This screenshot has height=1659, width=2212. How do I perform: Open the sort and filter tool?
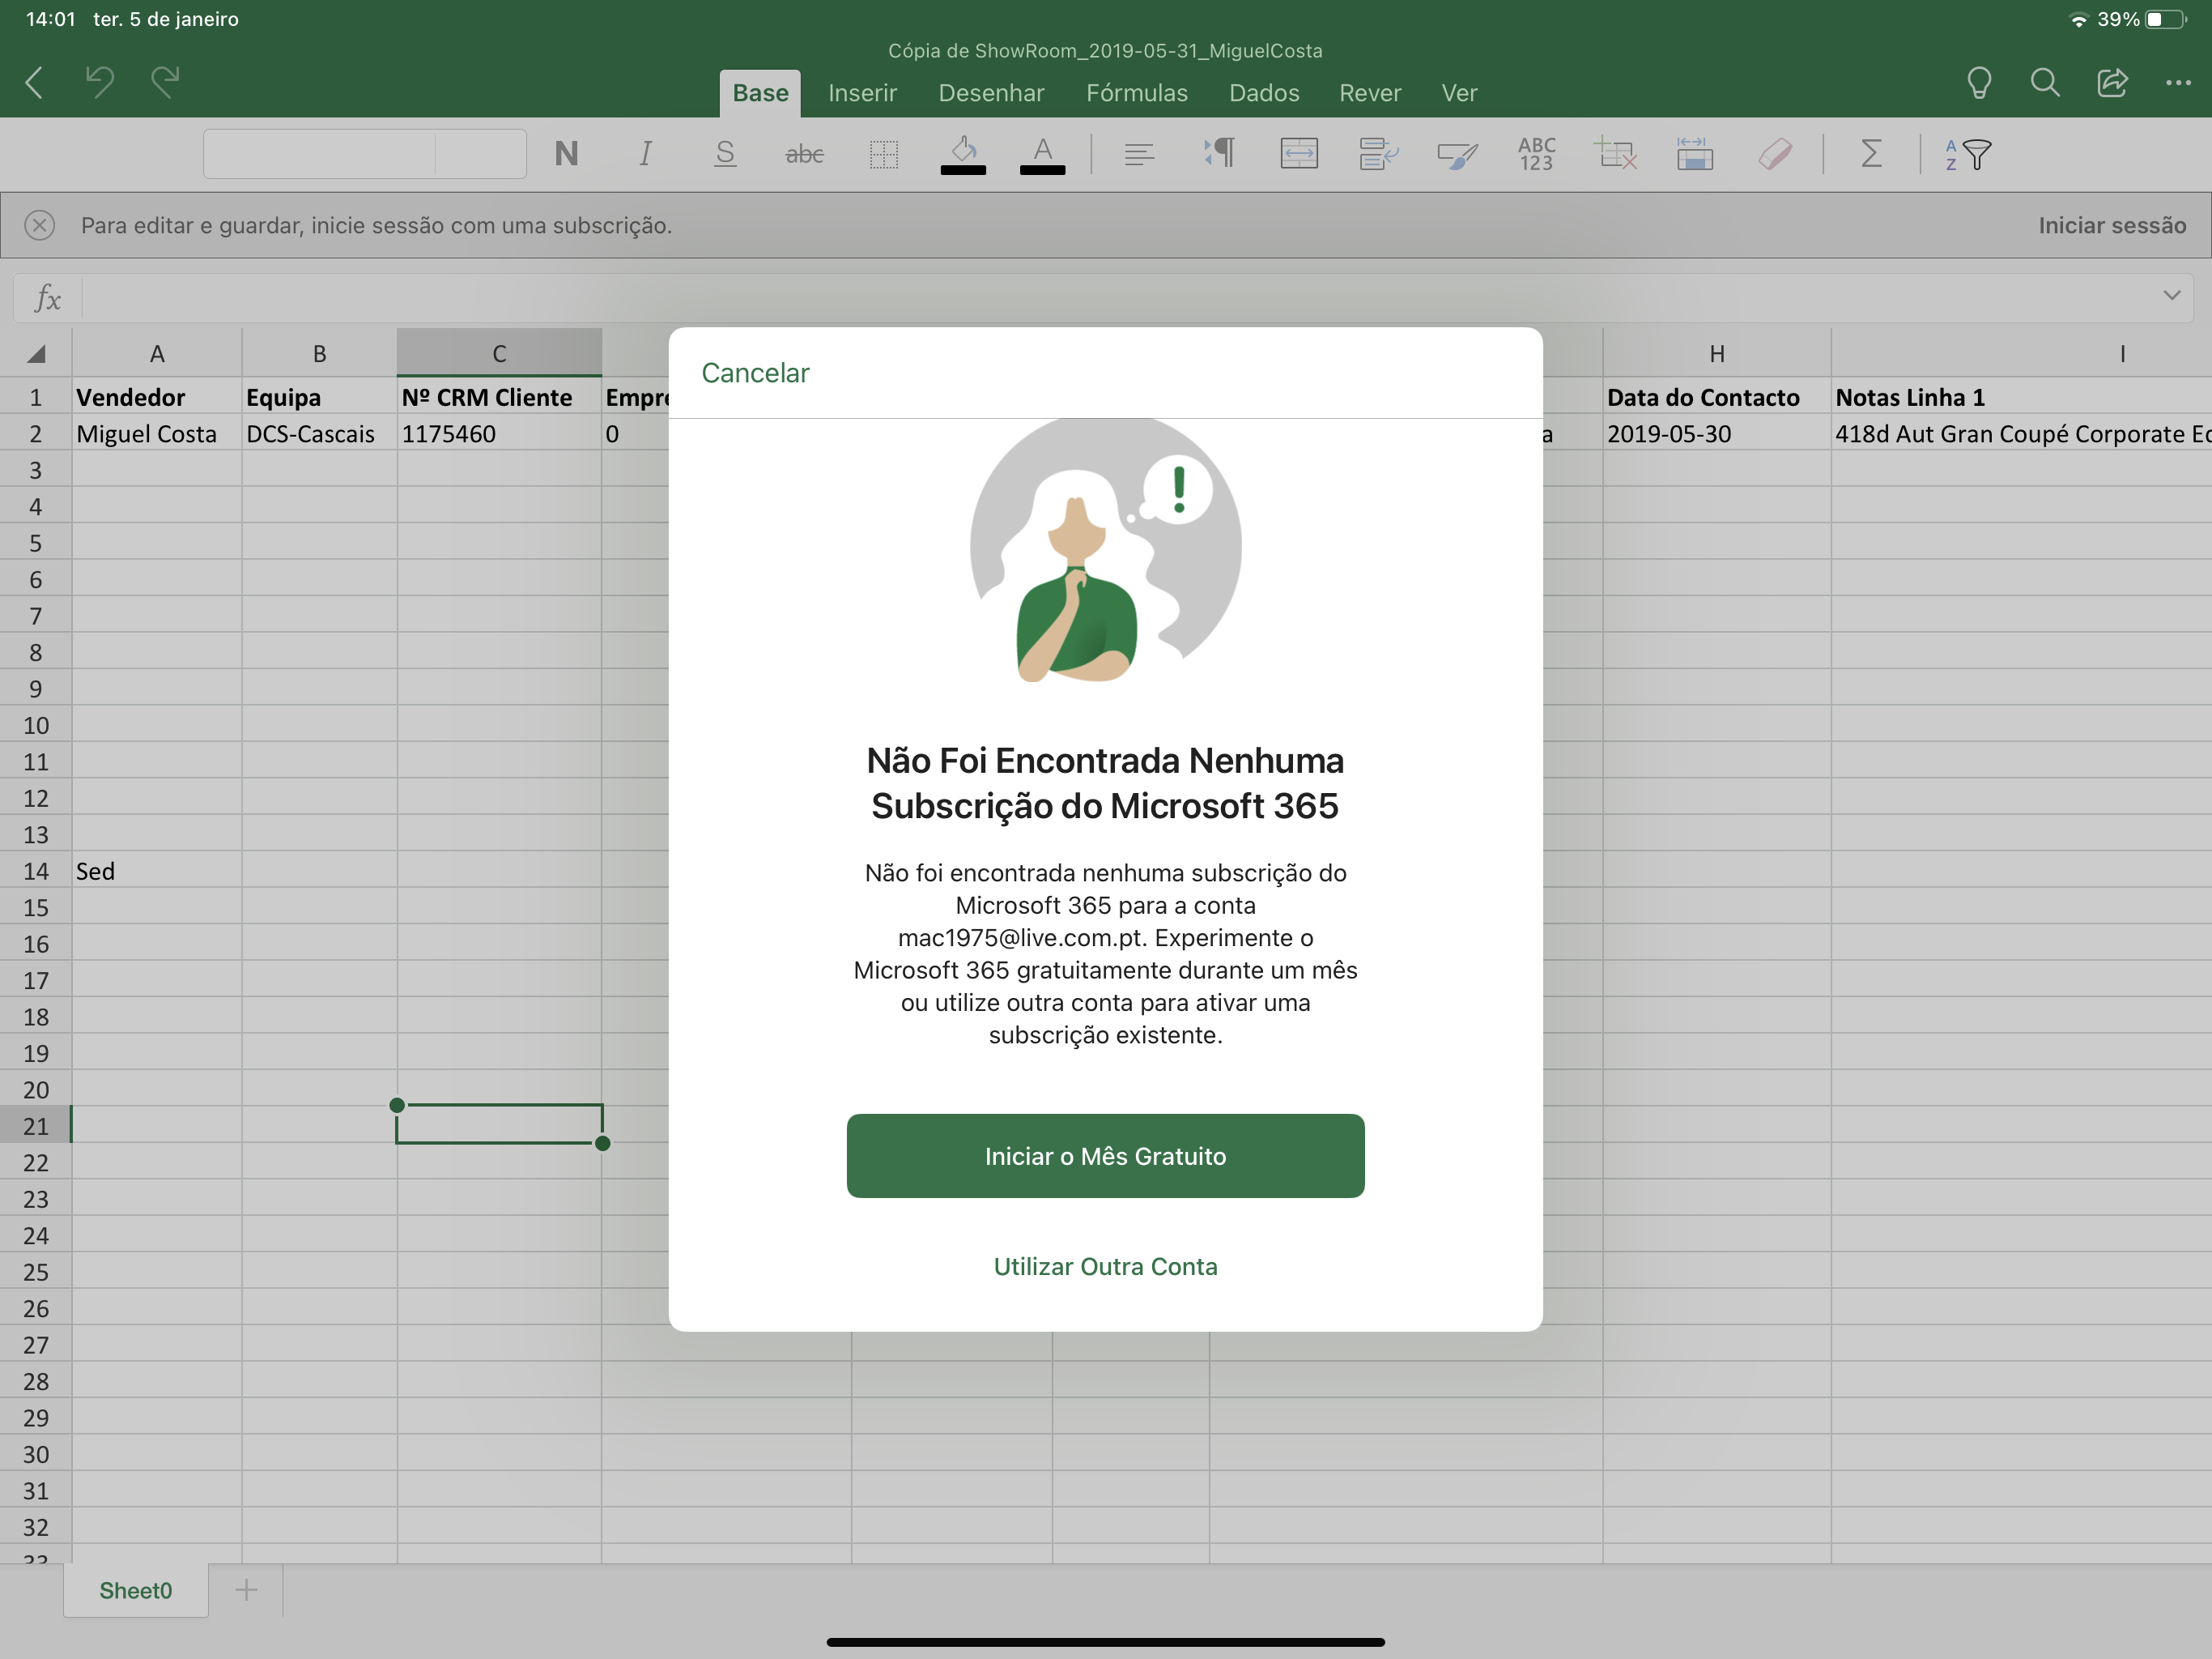tap(1967, 154)
